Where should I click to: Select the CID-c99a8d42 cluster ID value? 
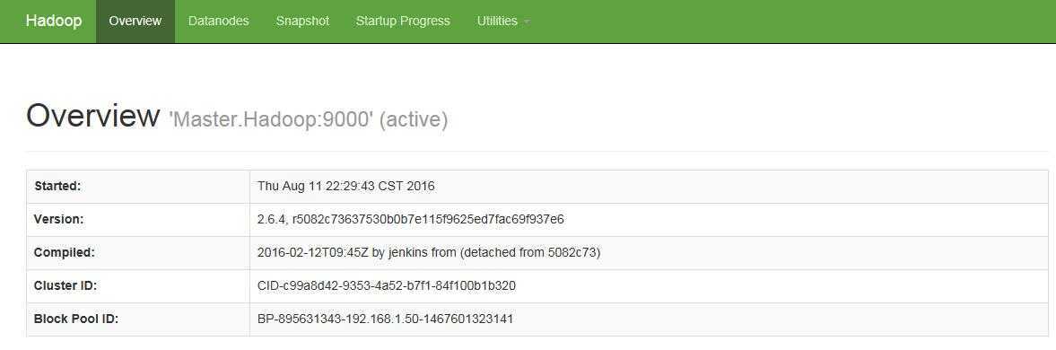click(387, 285)
